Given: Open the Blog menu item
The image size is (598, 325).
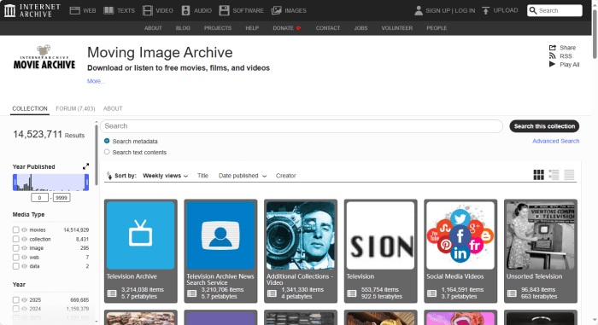Looking at the screenshot, I should point(183,28).
